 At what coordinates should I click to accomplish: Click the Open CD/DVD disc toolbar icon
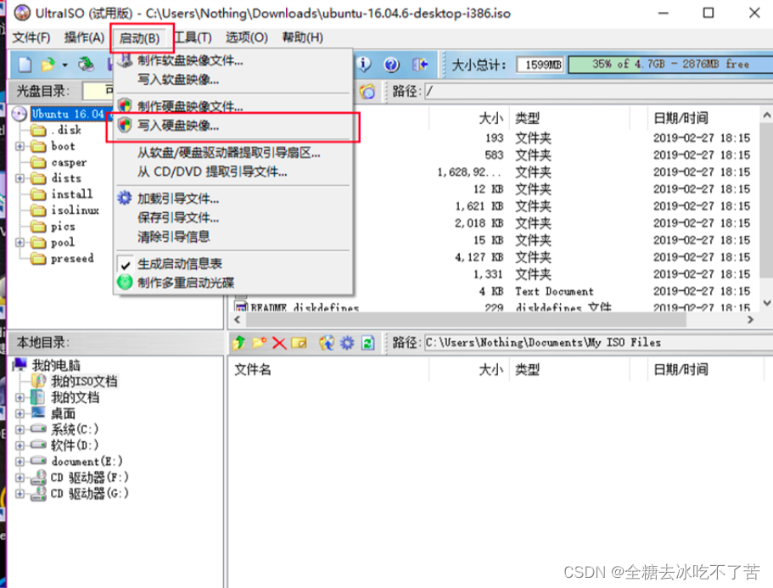point(87,64)
